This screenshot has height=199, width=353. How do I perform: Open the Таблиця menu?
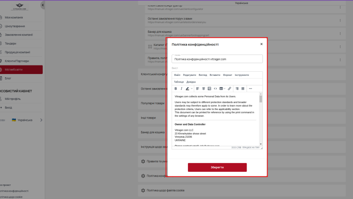point(179,82)
